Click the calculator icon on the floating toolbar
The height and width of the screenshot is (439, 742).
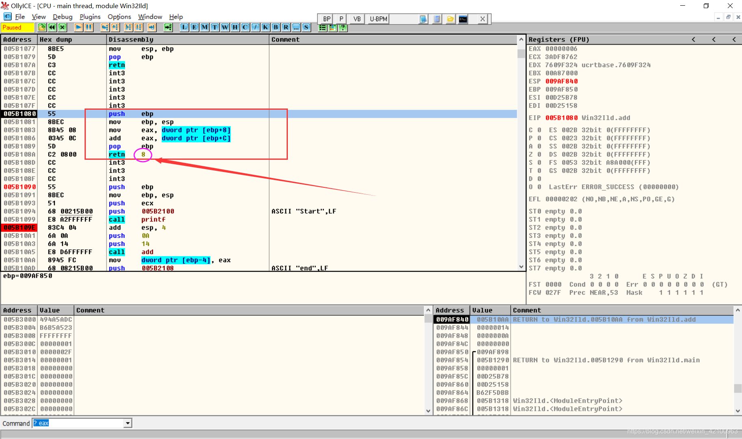437,19
